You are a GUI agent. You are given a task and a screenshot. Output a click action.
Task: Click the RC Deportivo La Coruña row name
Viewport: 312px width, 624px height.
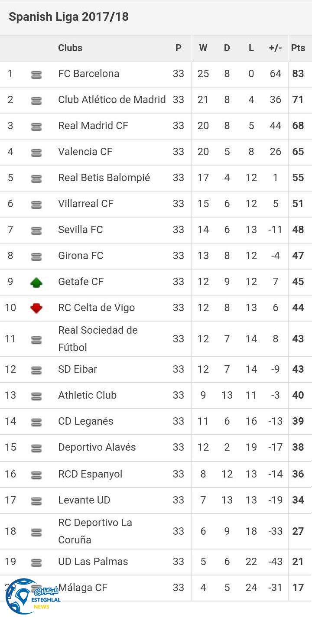95,531
